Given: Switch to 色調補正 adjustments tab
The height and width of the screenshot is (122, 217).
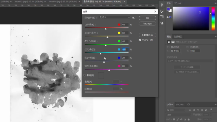Looking at the screenshot, I should point(178,37).
